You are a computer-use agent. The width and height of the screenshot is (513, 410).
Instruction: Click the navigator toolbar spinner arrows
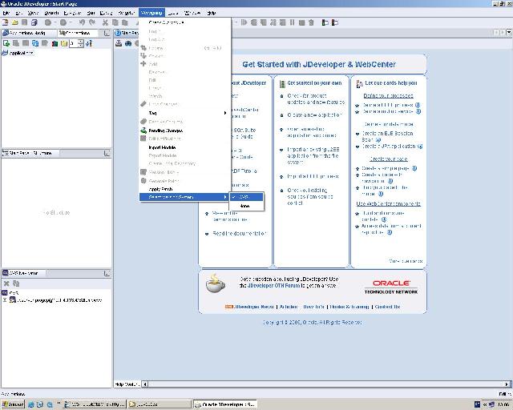(81, 43)
